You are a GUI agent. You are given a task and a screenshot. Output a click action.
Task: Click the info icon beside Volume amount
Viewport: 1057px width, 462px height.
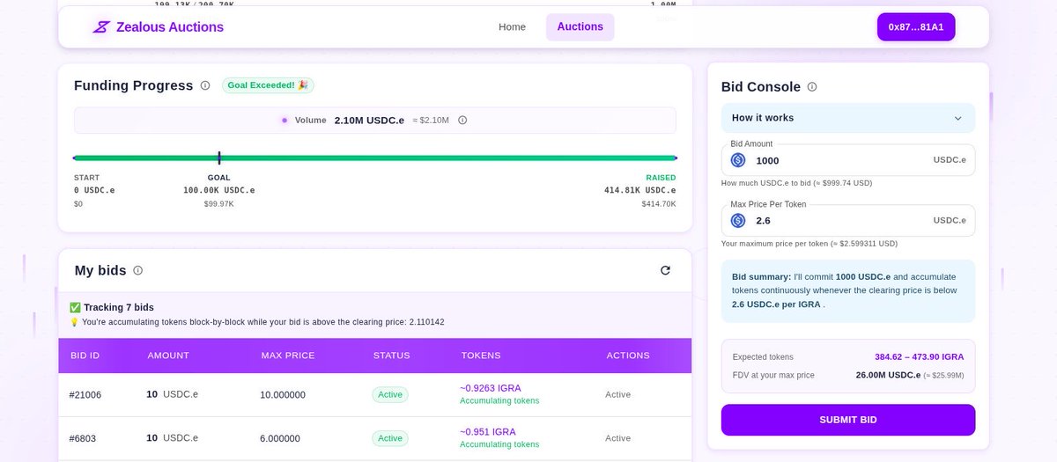[x=462, y=120]
